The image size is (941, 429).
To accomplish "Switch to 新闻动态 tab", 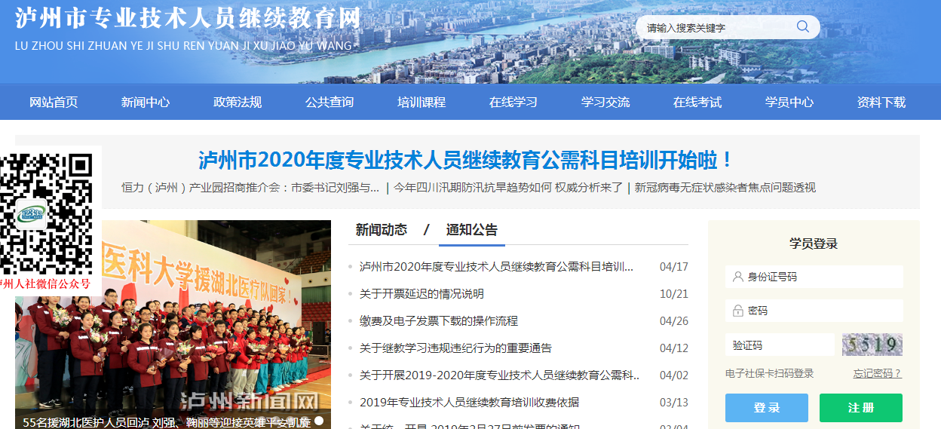I will [x=382, y=230].
